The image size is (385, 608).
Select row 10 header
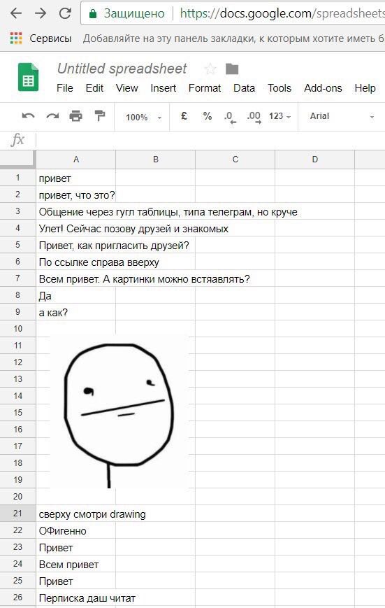[17, 329]
